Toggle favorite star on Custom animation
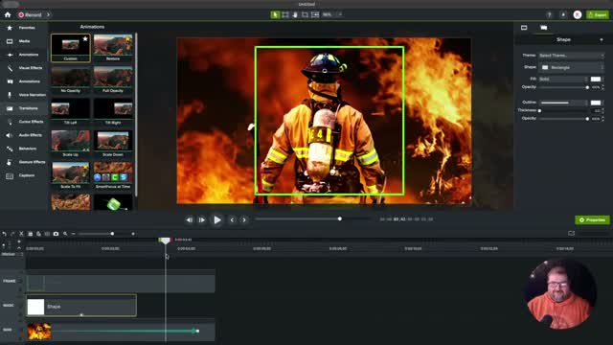Screen dimensions: 613x345 pos(85,38)
